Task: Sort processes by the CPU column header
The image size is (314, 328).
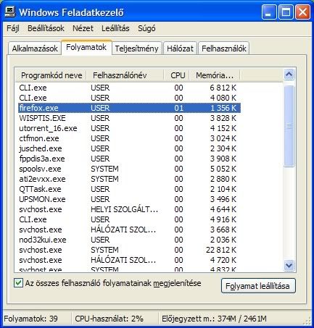Action: point(178,75)
